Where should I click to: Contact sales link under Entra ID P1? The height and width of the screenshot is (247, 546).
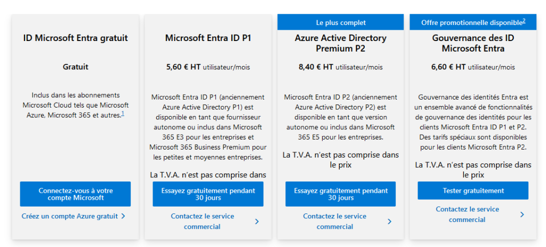click(202, 221)
